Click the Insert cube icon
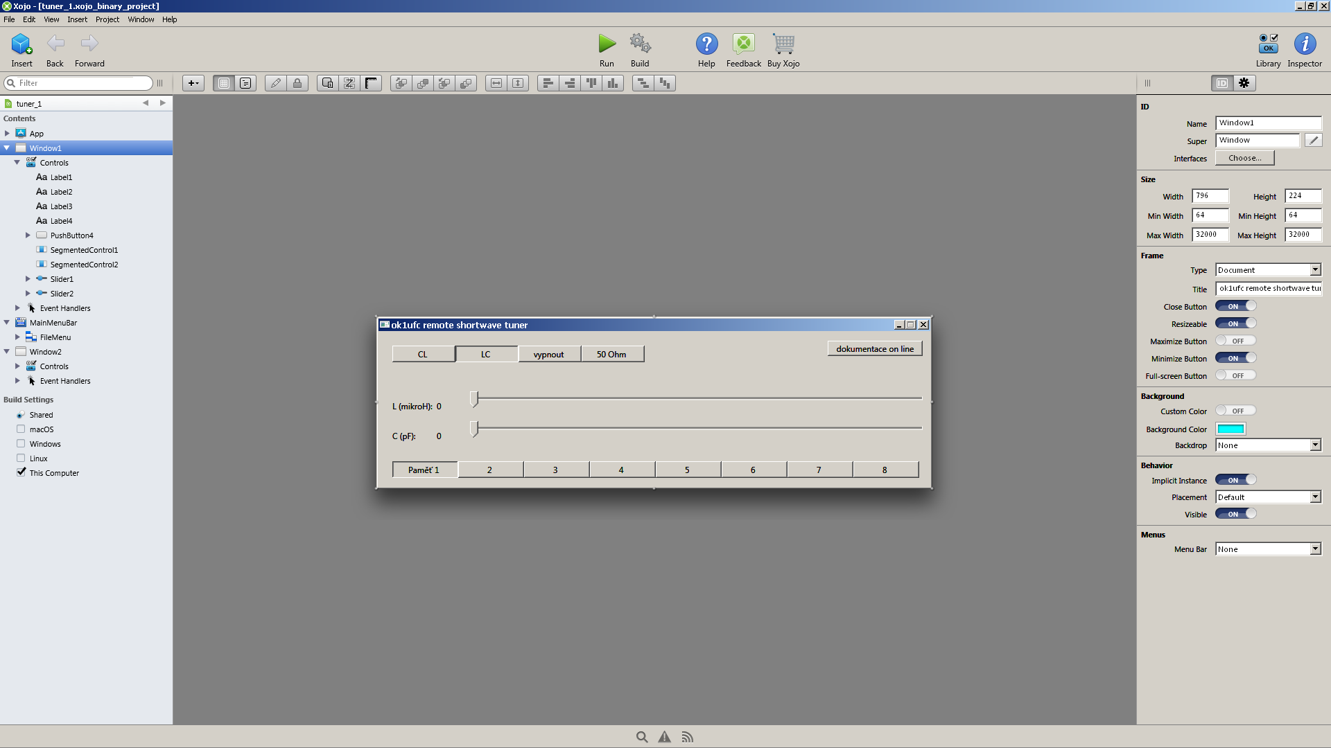 tap(21, 44)
